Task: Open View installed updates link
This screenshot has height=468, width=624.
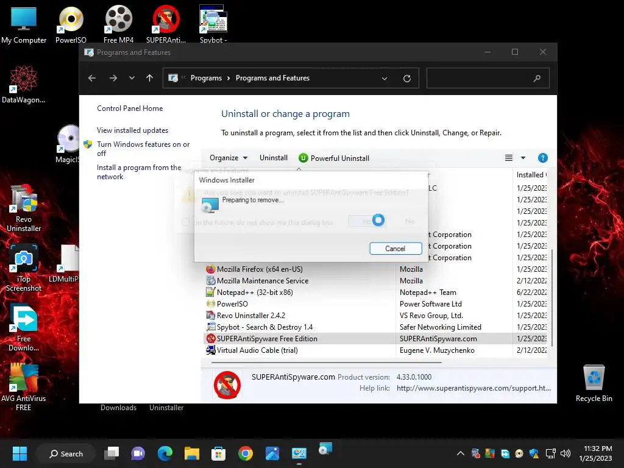Action: [x=132, y=130]
